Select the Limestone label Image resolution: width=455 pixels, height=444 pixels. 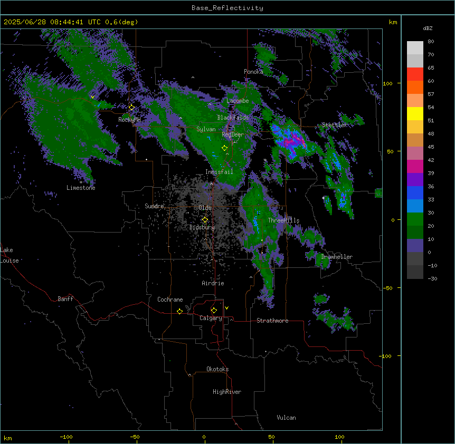(x=81, y=188)
